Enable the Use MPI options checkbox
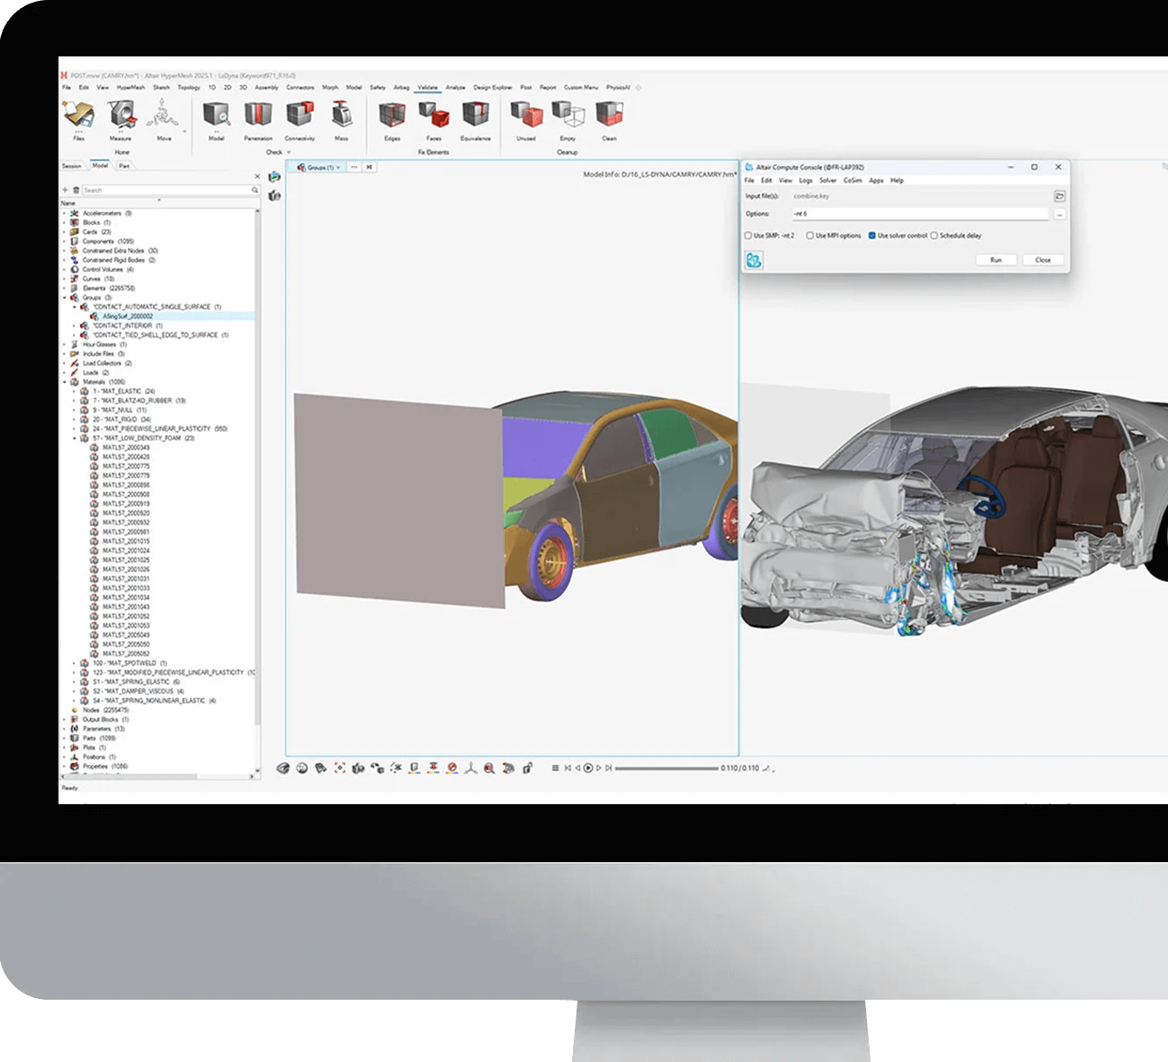 point(810,236)
